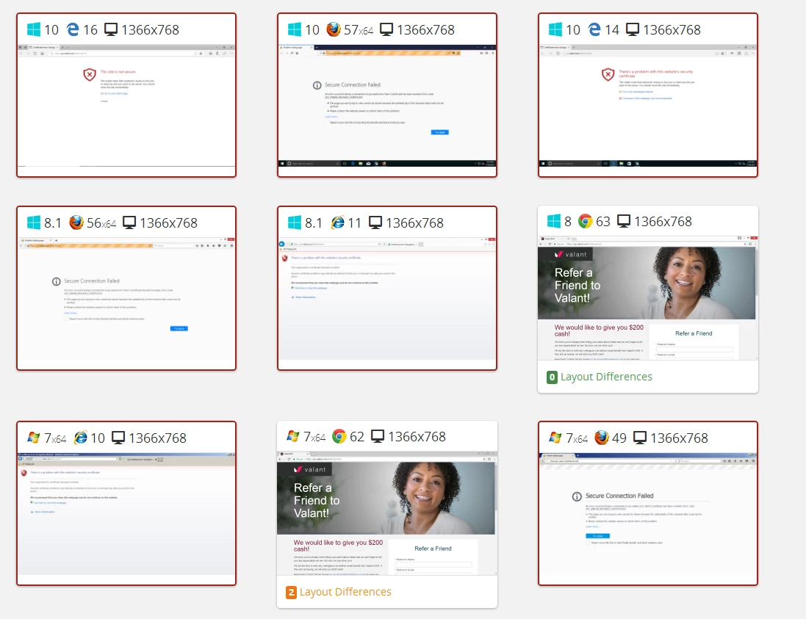Click the Edge browser icon beside version 14
This screenshot has width=806, height=619.
(x=594, y=29)
